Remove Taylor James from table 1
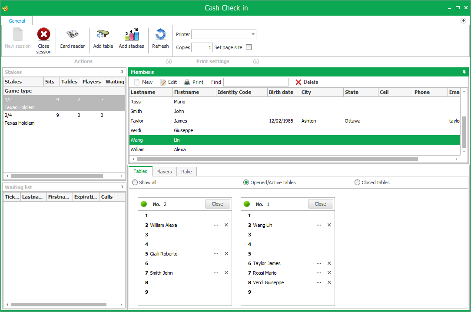Screen dimensions: 471x312 click(x=329, y=263)
